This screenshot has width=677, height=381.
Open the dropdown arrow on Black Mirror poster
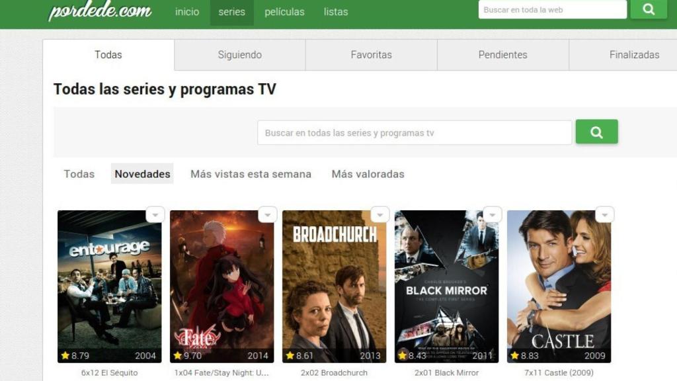492,215
